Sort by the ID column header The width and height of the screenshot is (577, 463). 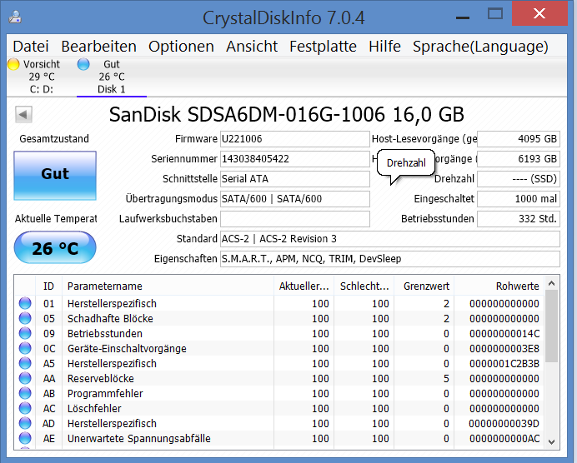[x=48, y=286]
